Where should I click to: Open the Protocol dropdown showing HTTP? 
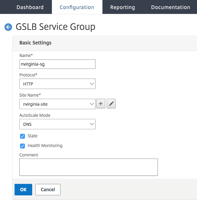click(x=57, y=84)
